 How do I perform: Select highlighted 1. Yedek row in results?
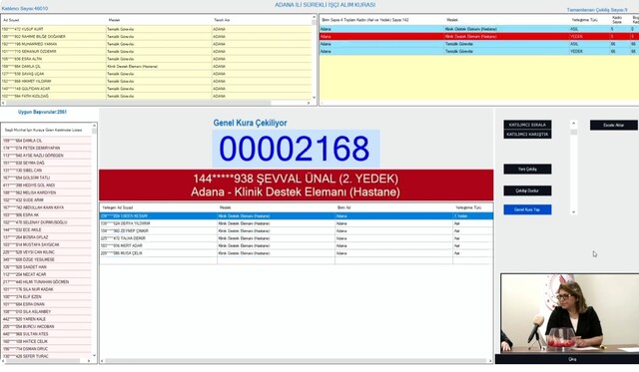(297, 216)
